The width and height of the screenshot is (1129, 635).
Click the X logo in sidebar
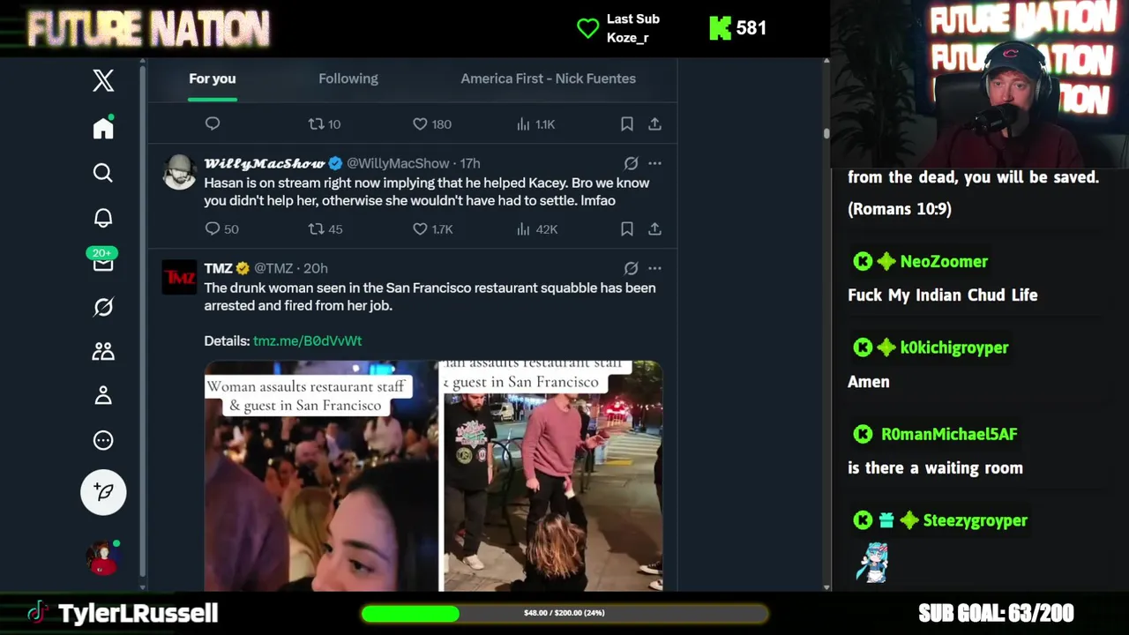point(103,80)
